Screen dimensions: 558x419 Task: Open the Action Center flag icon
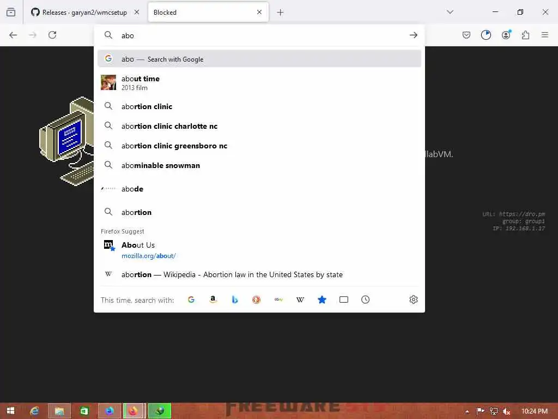(x=480, y=411)
